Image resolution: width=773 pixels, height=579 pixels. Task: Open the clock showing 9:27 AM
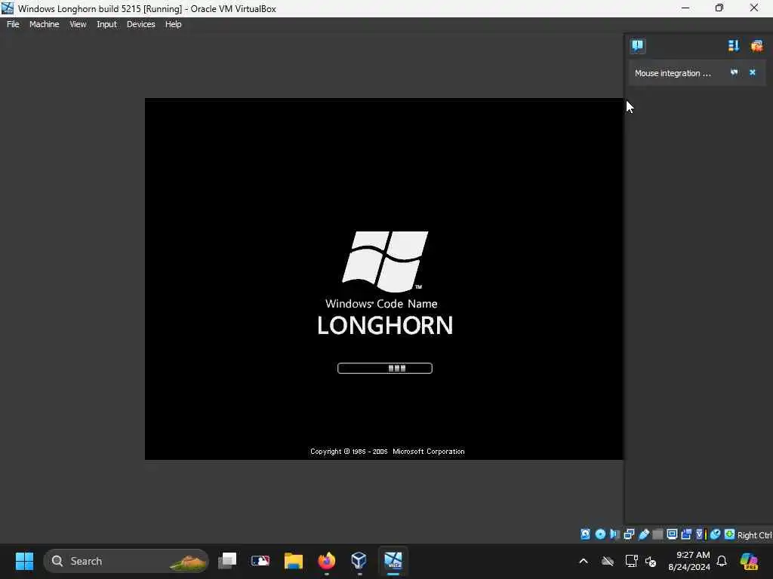coord(688,561)
